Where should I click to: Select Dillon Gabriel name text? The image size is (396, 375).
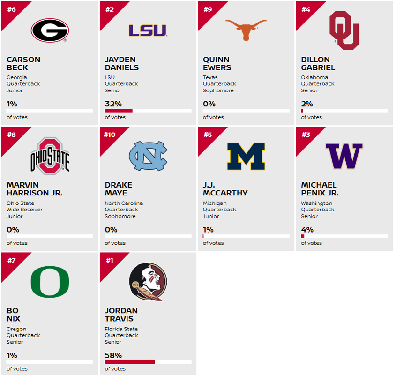[318, 63]
